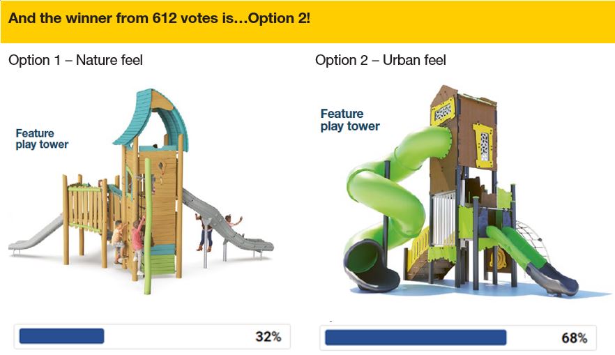
Task: Select the "Option 1 – Nature feel" heading
Action: (75, 61)
